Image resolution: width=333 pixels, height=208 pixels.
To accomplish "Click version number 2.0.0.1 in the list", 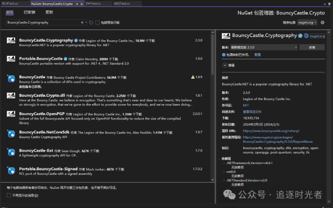I will (197, 114).
